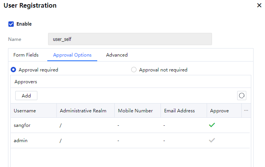Choose Approval not required option
The image size is (265, 167).
tap(134, 70)
